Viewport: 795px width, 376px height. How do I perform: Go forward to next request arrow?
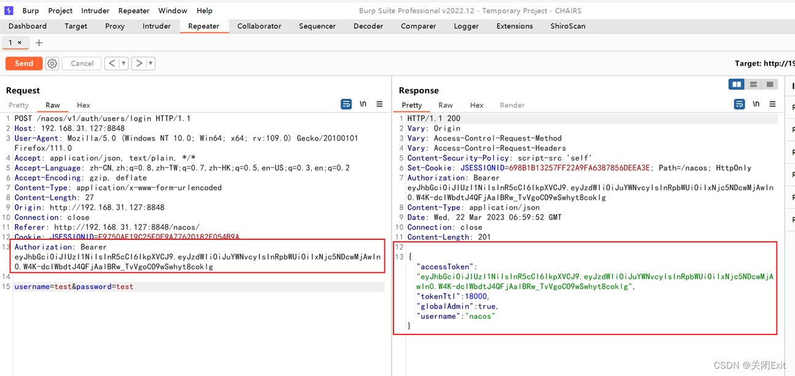click(139, 63)
